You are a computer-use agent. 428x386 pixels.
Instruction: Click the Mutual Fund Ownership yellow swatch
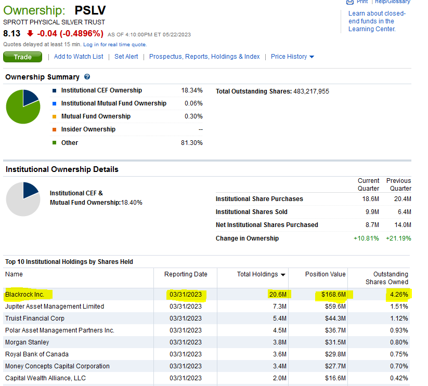(x=54, y=117)
